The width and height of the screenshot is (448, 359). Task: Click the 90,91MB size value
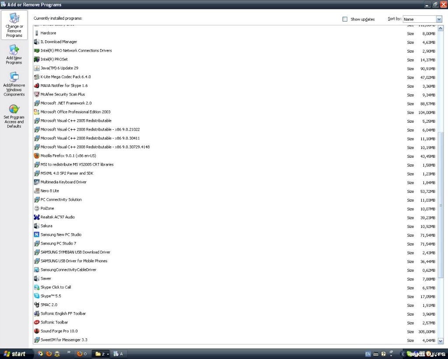tap(427, 69)
